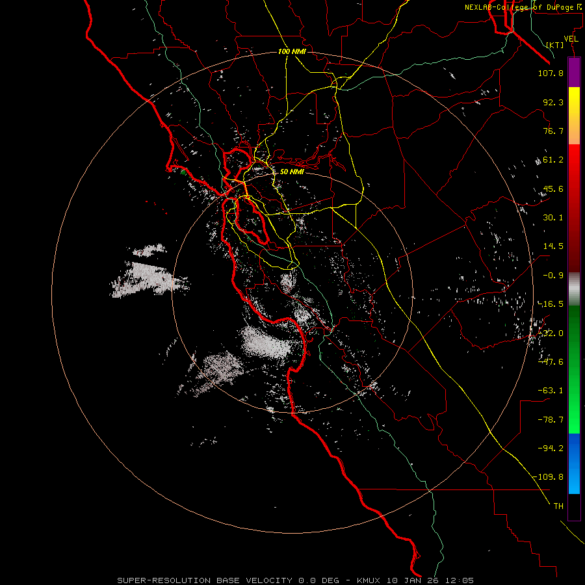Click the gray segment of the velocity color bar

click(x=574, y=289)
